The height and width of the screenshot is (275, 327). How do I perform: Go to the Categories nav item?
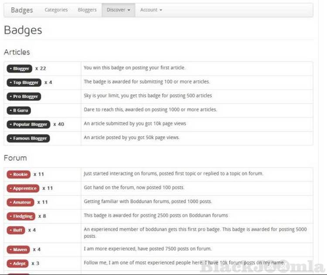[x=56, y=10]
